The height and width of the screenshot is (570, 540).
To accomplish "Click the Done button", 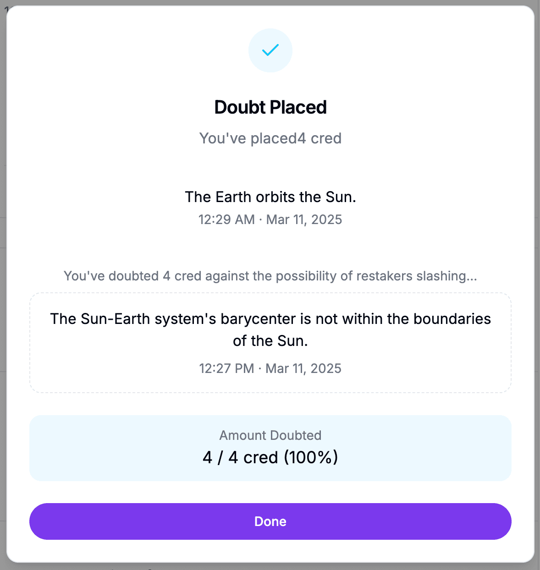I will coord(270,521).
